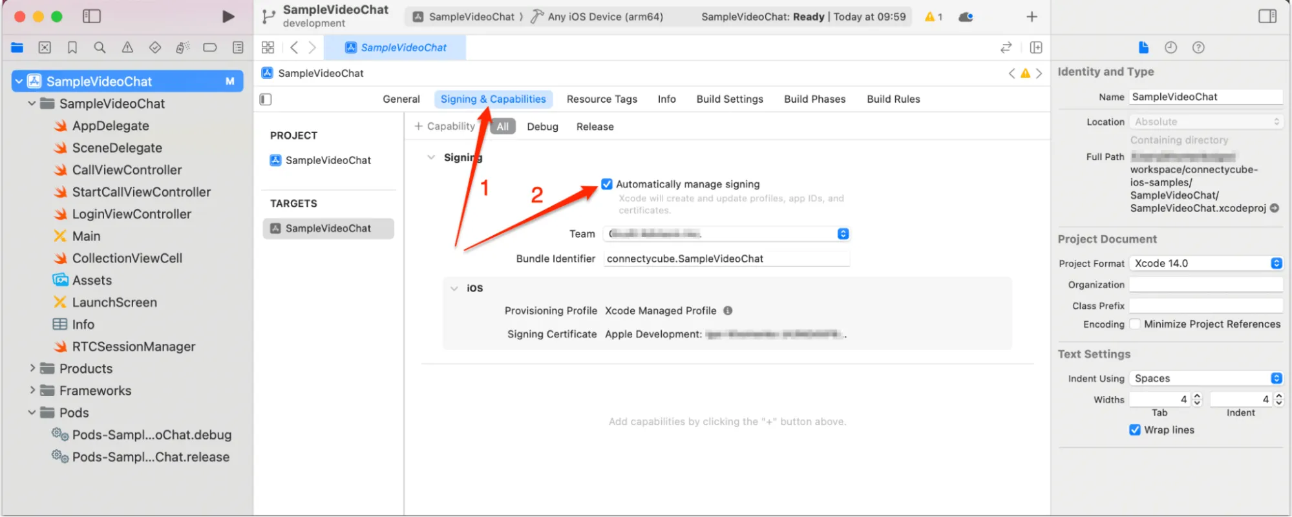
Task: Show the History inspector
Action: (x=1170, y=47)
